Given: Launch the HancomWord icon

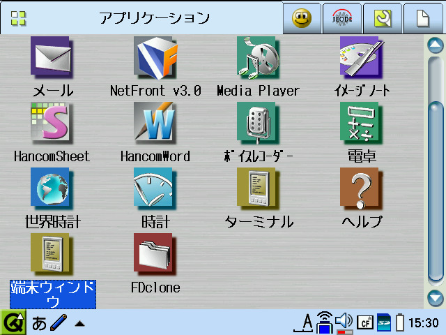Looking at the screenshot, I should (x=155, y=123).
